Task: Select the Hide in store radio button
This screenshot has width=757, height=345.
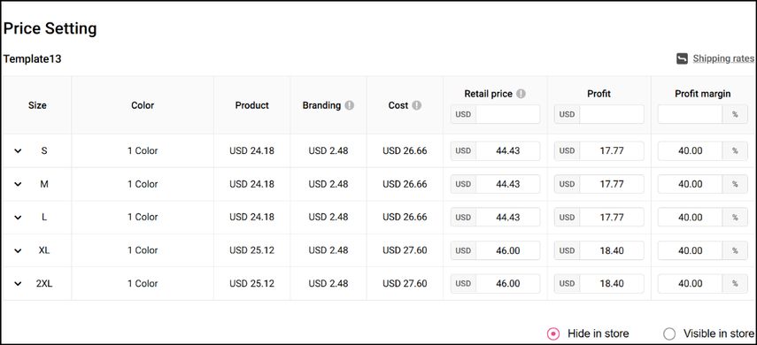Action: [553, 333]
